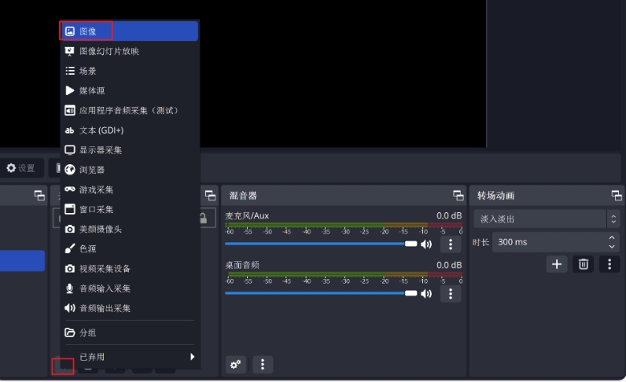
Task: Click the 设置 settings button
Action: click(21, 168)
